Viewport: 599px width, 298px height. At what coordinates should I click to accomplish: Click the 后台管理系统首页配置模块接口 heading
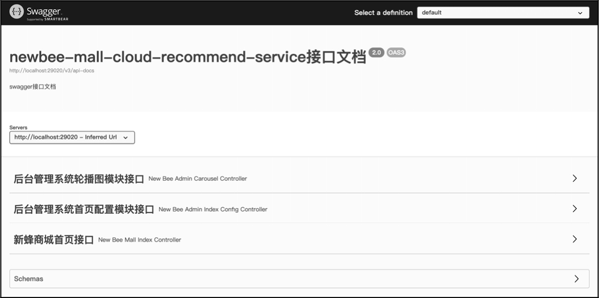pos(84,210)
